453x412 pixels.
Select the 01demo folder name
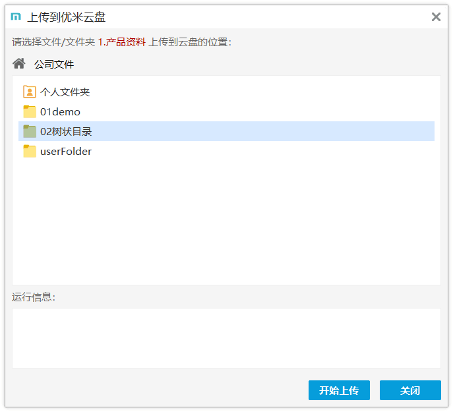coord(60,111)
